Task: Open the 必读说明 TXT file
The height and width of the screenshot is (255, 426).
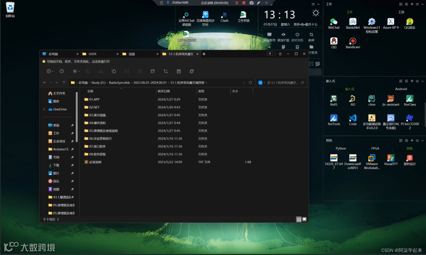Action: (95, 162)
